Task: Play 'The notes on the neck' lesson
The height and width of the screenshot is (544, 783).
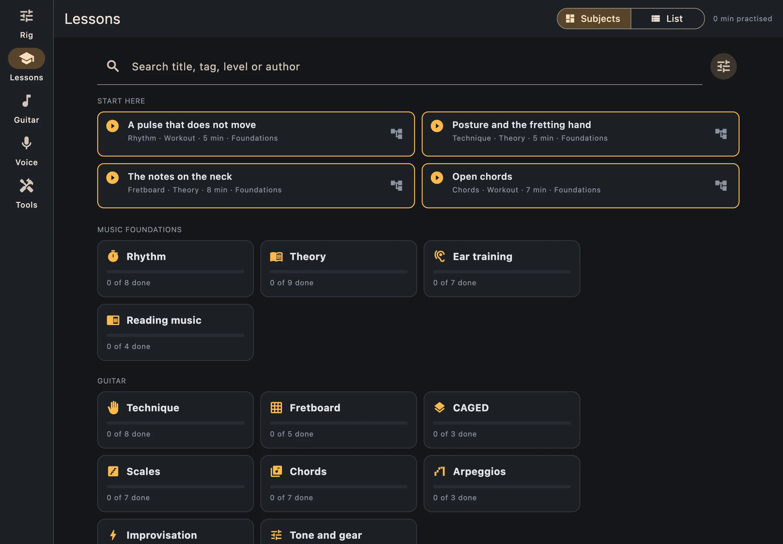Action: pos(112,177)
